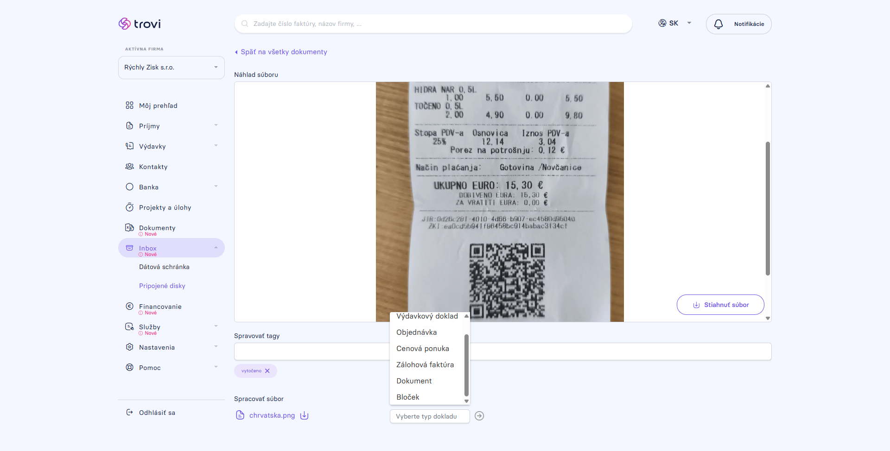Click the notification bell icon
This screenshot has height=451, width=890.
(718, 24)
